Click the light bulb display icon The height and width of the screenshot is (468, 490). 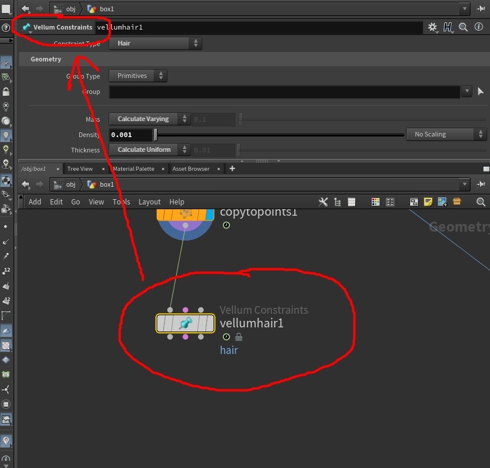tap(6, 135)
